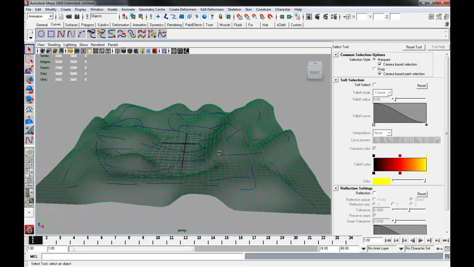The width and height of the screenshot is (474, 267).
Task: Collapse the Soft Selection section
Action: tap(336, 80)
